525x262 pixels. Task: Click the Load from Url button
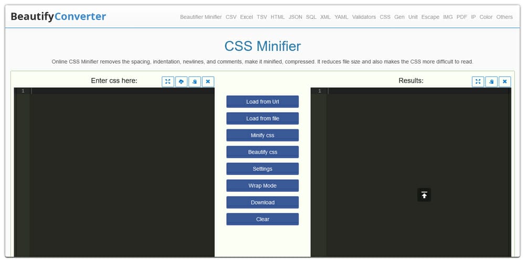[262, 102]
